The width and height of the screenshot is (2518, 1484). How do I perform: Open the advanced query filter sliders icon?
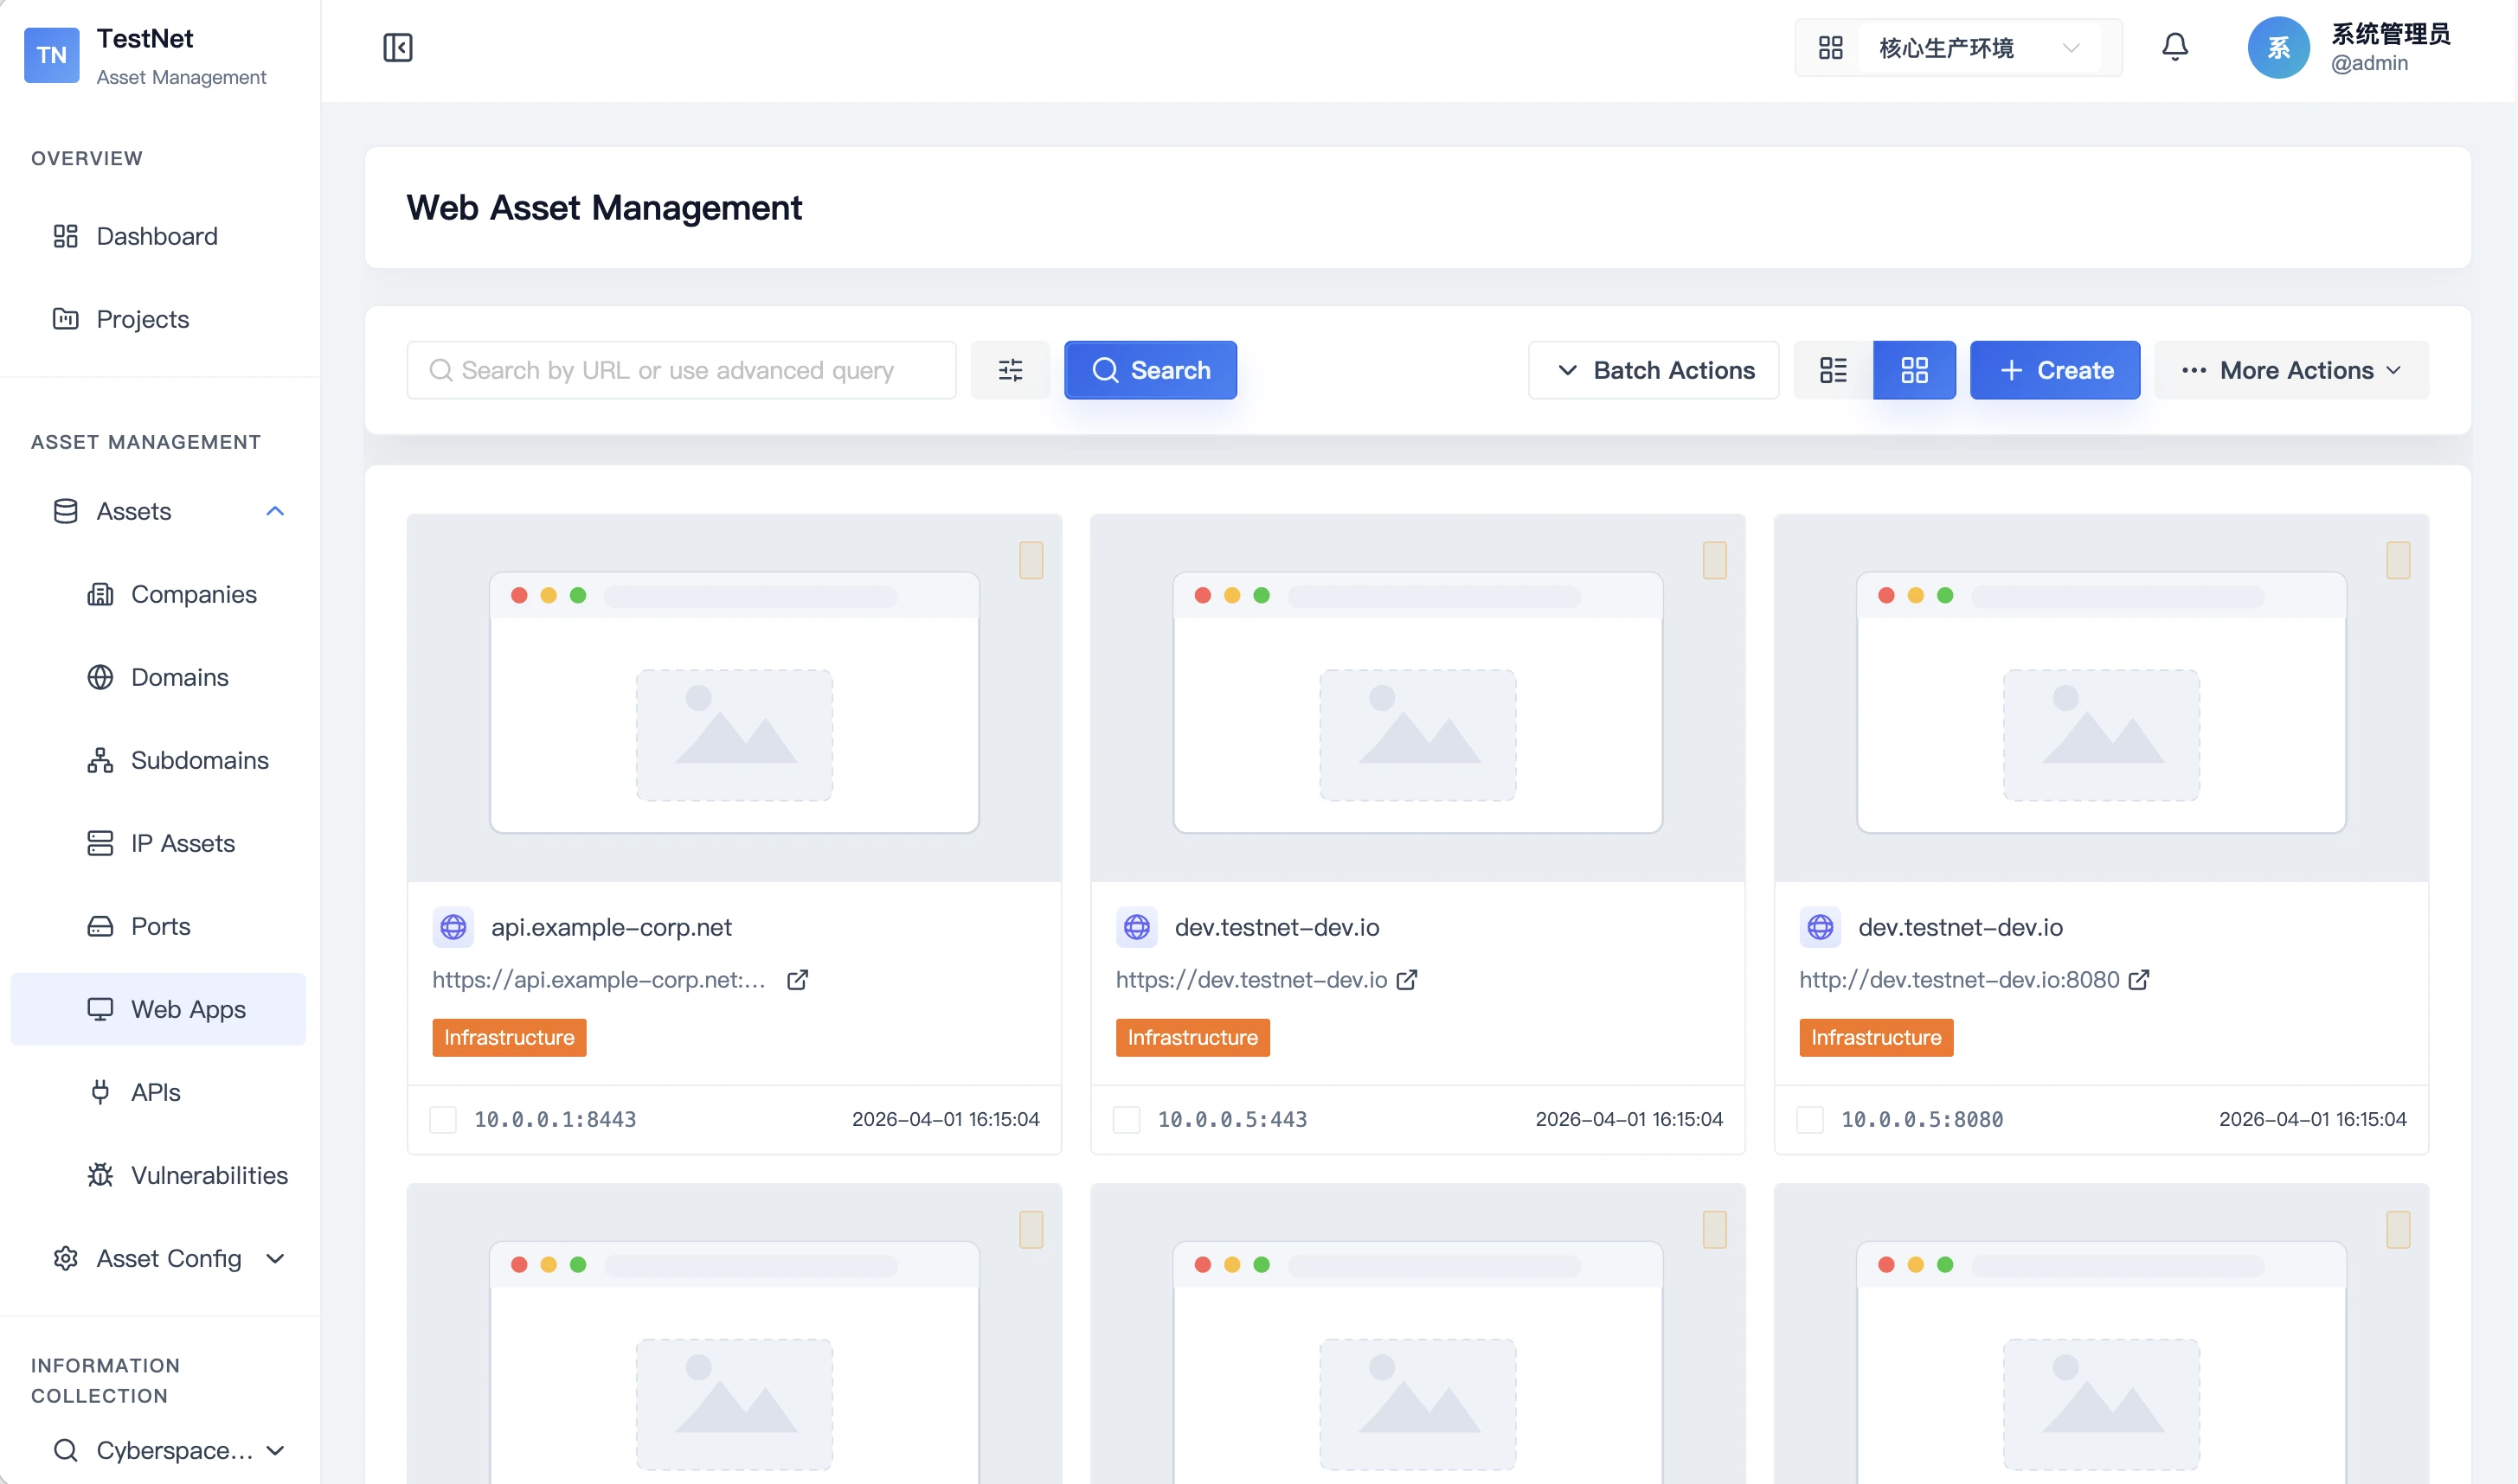[x=1010, y=370]
